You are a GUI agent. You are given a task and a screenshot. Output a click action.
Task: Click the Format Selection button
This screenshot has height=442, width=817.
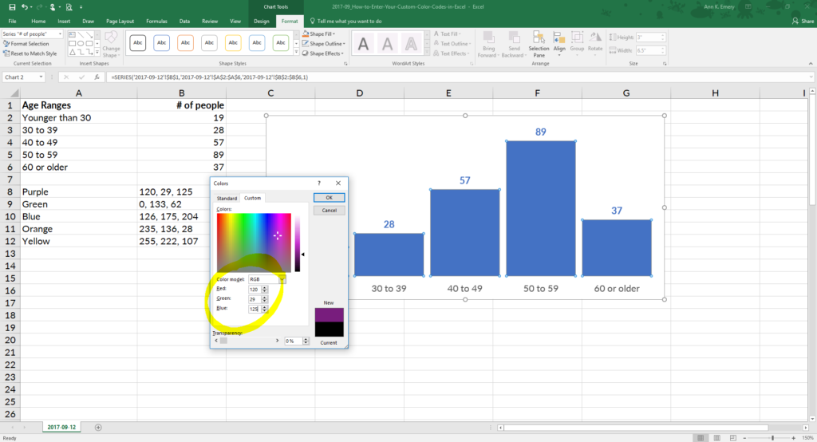tap(29, 44)
